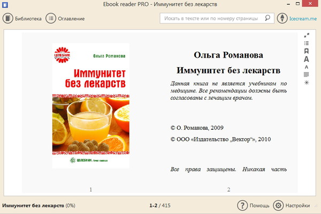Screen dimensions: 321x214
Task: Click the book title in status bar
Action: 33,205
